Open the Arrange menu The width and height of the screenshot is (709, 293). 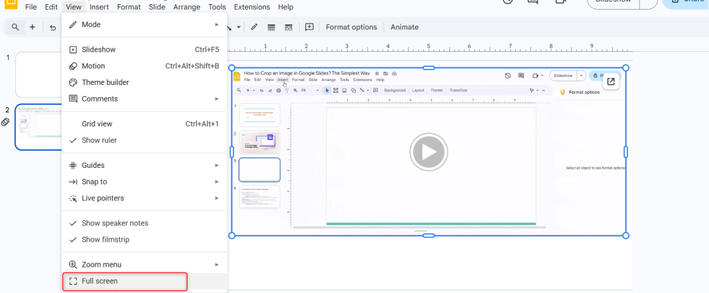(x=187, y=7)
